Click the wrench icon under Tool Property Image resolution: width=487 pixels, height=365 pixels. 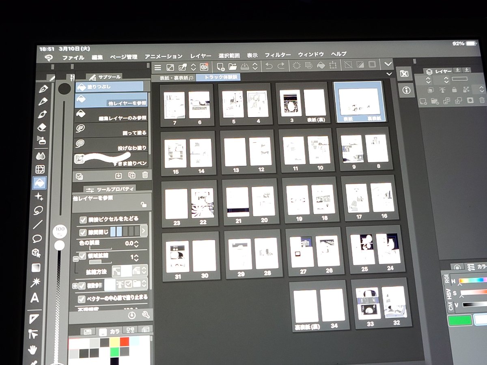click(x=146, y=315)
